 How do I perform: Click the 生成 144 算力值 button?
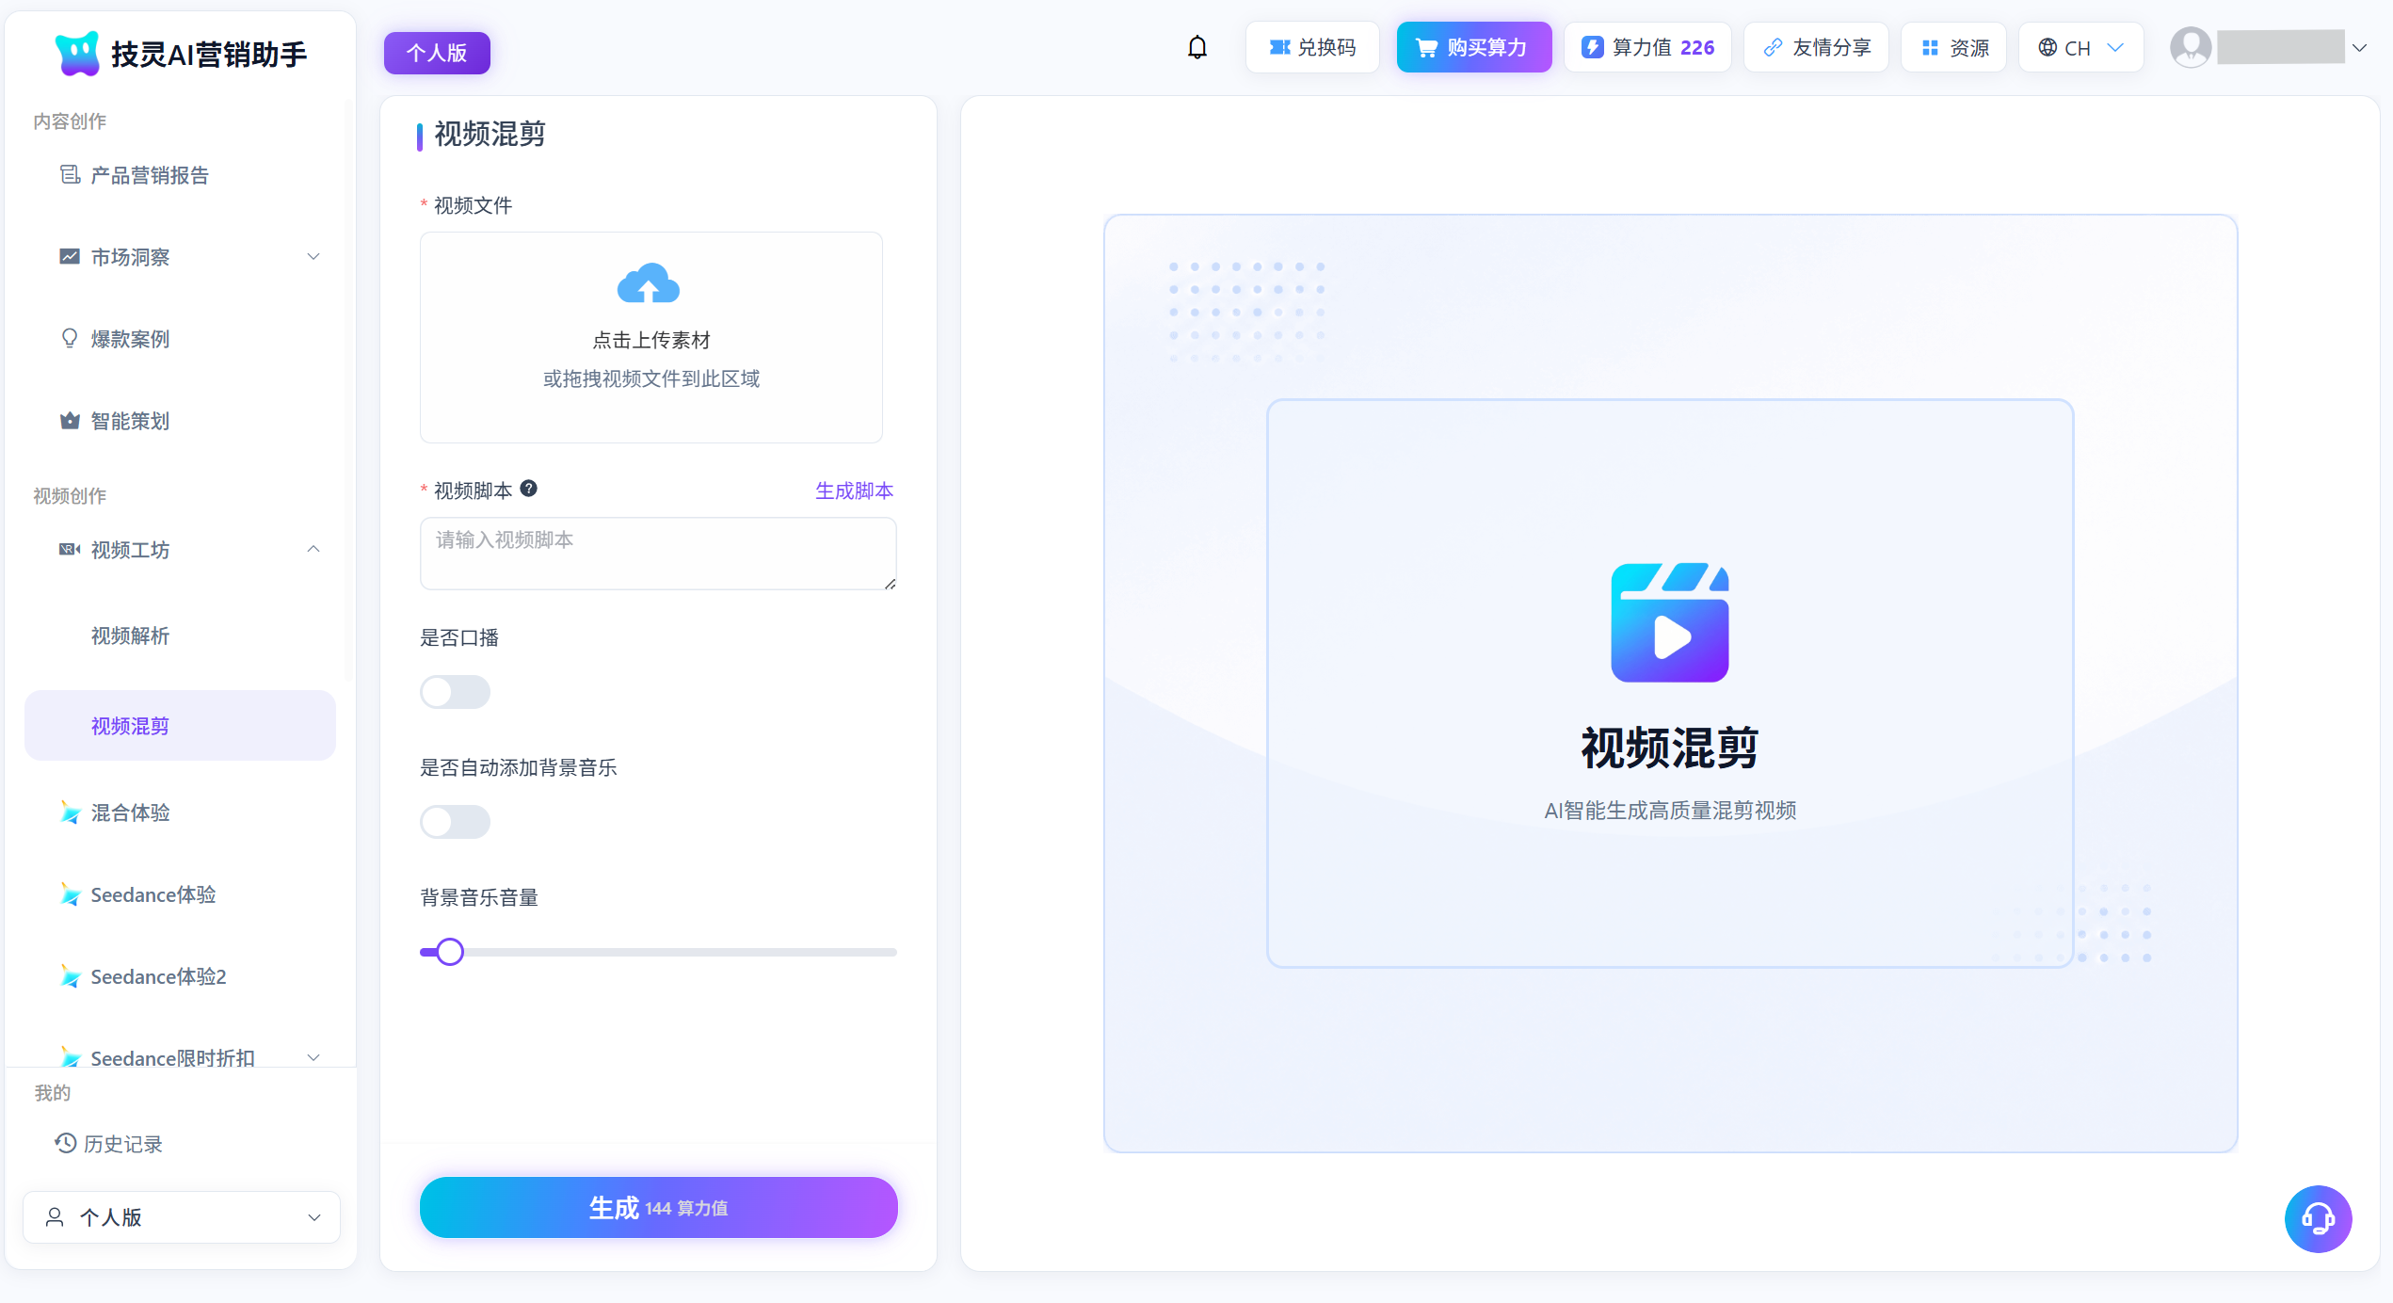(x=658, y=1207)
